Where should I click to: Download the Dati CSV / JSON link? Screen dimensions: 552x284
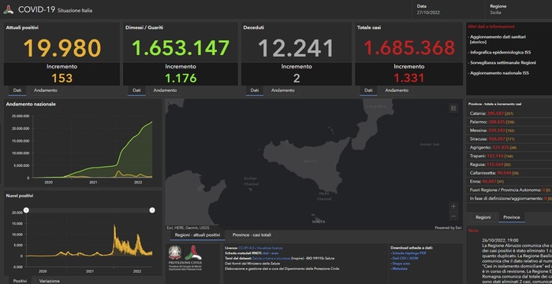click(x=404, y=258)
